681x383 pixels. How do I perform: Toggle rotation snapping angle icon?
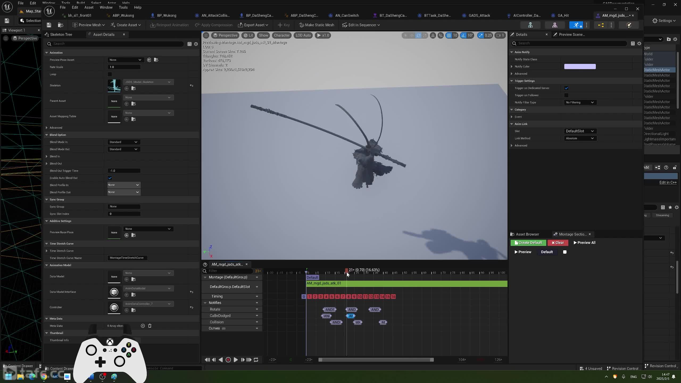464,35
